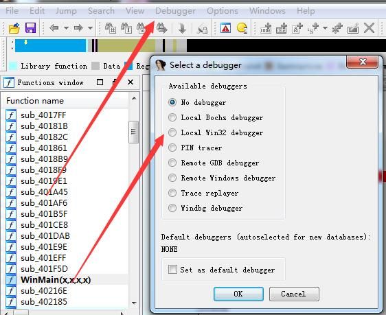
Task: Expand forward arrow history dropdown
Action: [x=91, y=28]
